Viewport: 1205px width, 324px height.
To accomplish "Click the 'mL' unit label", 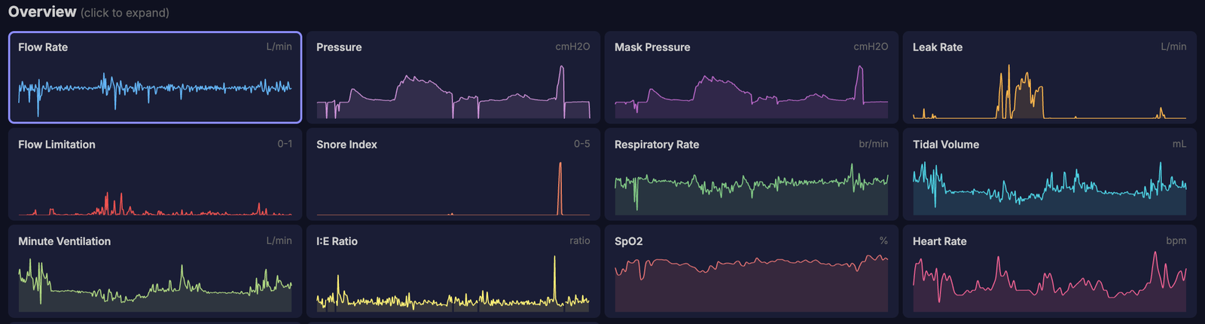I will (x=1179, y=144).
